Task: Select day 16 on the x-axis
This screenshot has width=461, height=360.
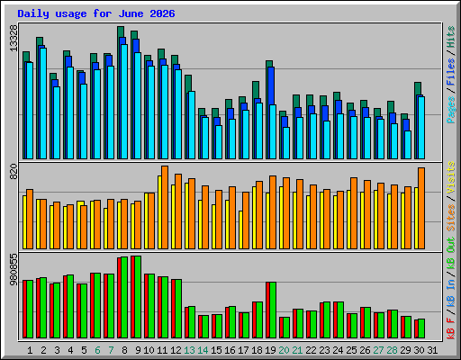Action: [230, 350]
